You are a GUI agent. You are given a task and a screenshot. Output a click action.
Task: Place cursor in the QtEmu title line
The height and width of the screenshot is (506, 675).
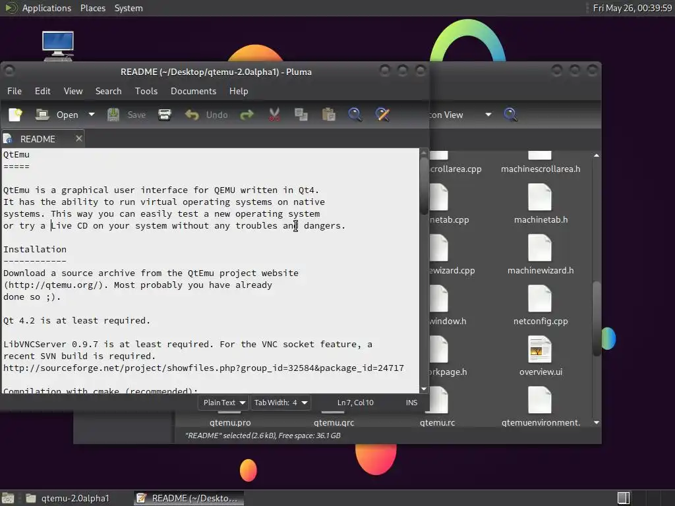(16, 154)
